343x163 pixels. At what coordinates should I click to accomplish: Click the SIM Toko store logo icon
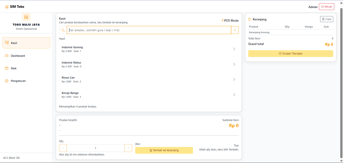pyautogui.click(x=7, y=7)
